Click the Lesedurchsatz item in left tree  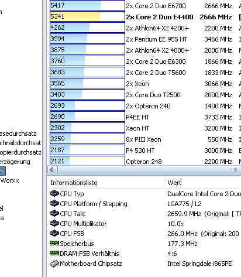point(18,134)
